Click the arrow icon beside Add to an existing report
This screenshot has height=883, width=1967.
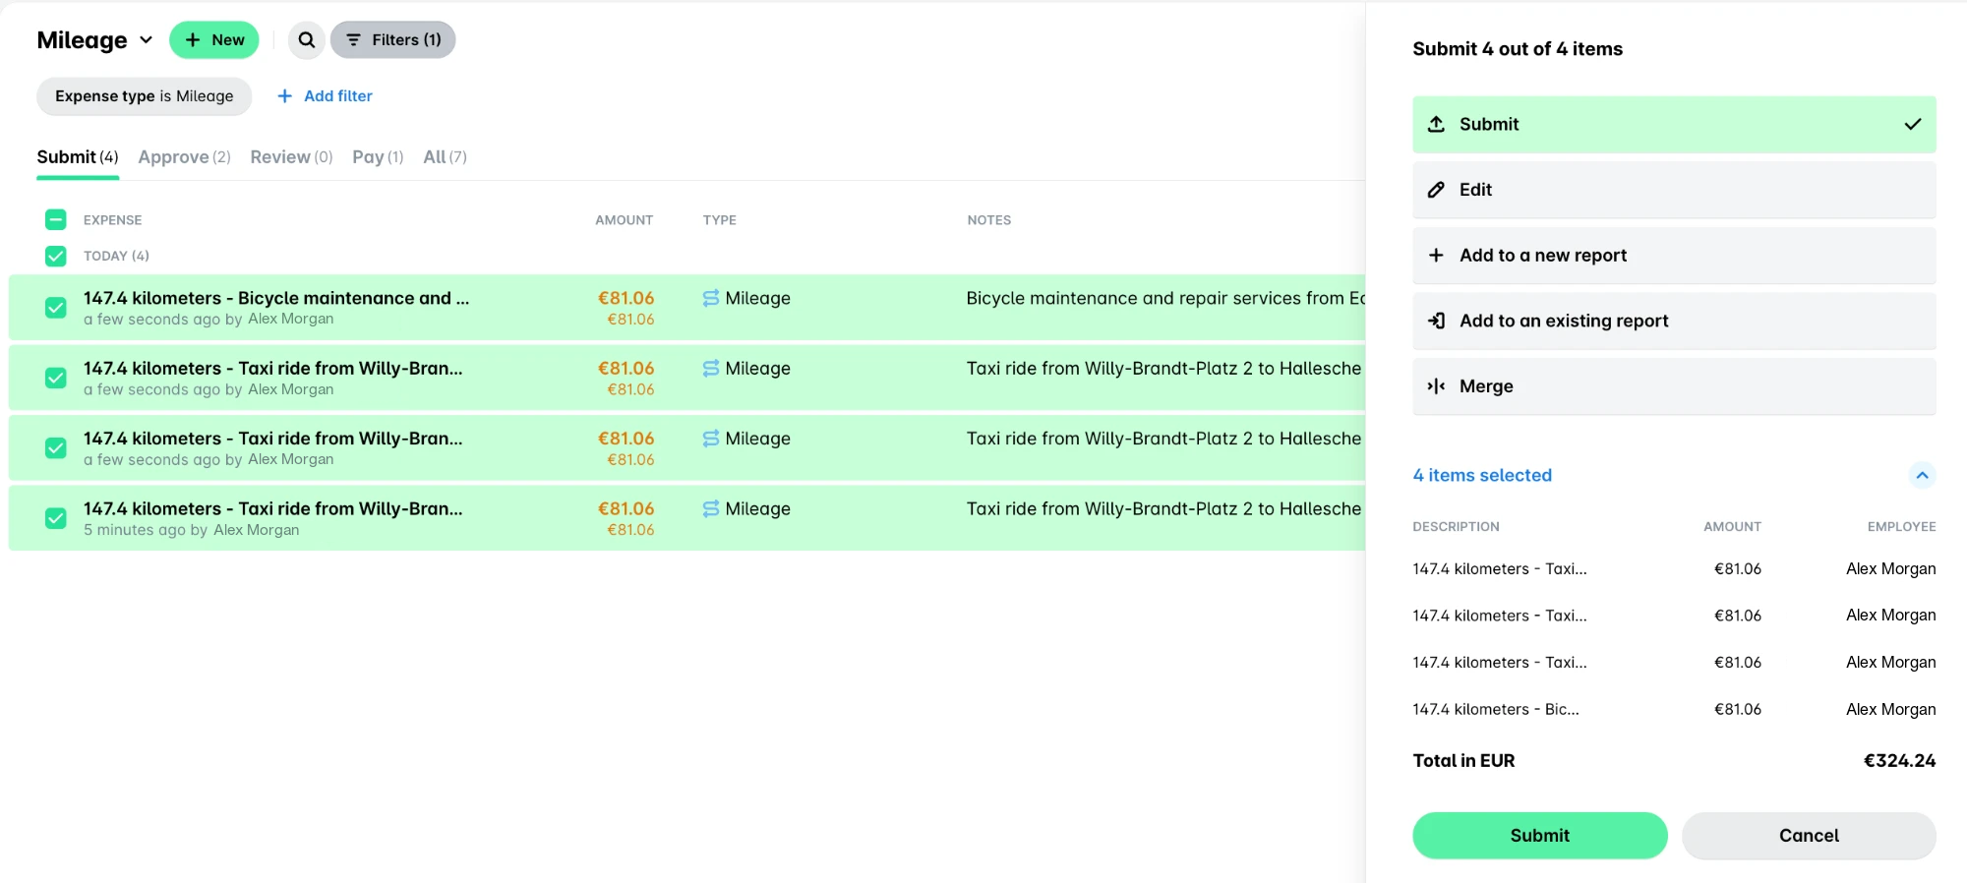click(1436, 321)
